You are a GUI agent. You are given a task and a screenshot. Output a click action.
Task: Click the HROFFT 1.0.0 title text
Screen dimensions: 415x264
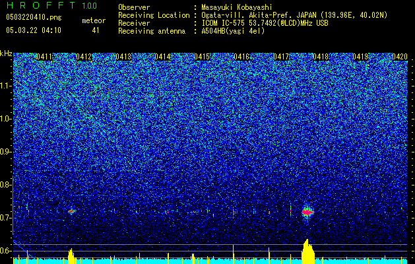51,5
